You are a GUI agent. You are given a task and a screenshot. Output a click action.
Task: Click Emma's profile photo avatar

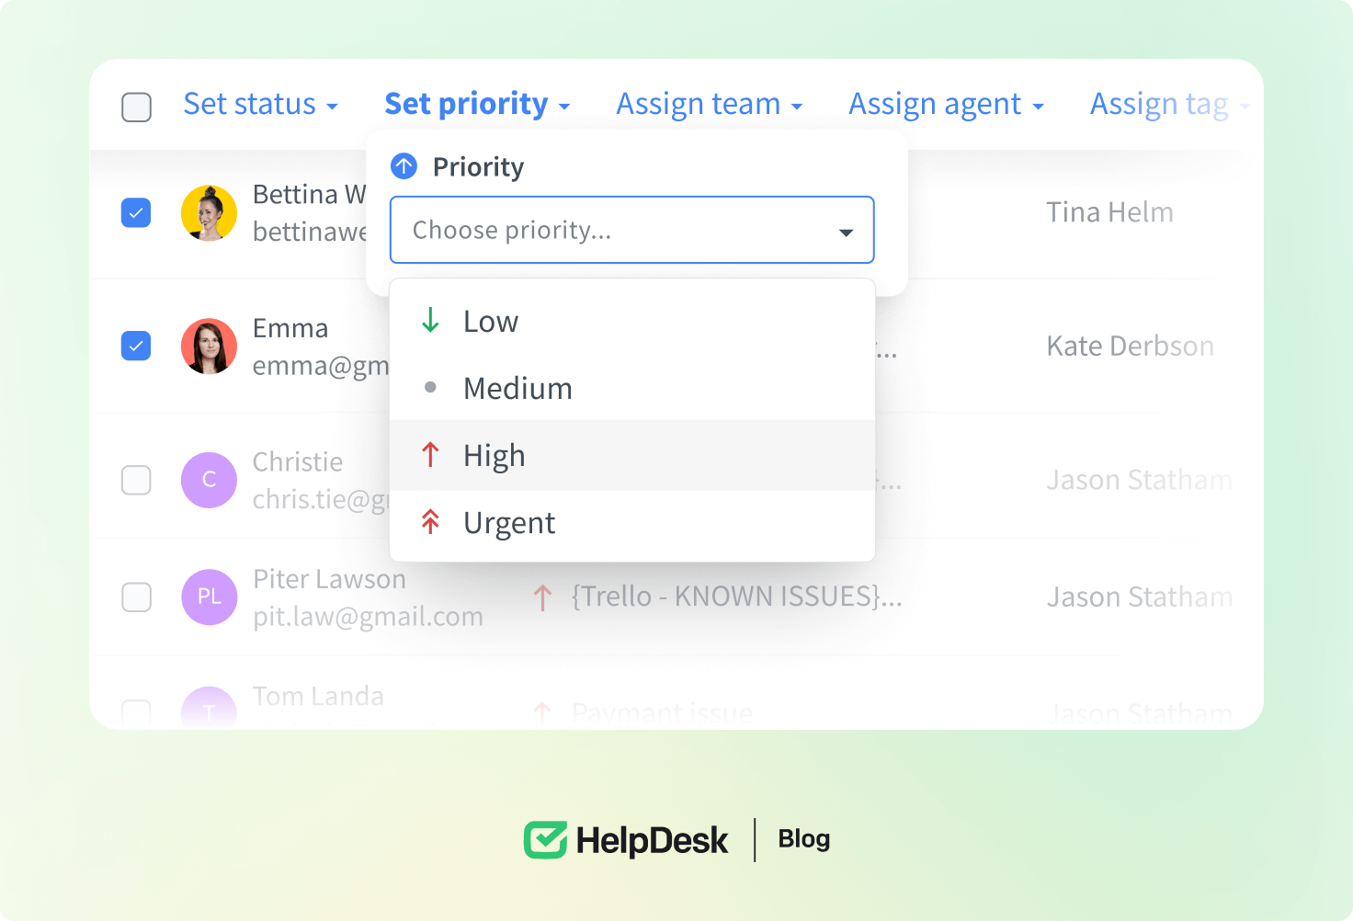point(209,347)
